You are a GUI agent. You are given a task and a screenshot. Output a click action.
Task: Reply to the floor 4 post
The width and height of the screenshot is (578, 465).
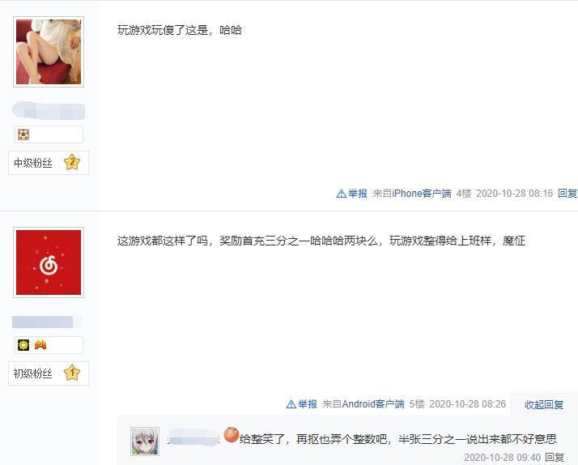567,194
